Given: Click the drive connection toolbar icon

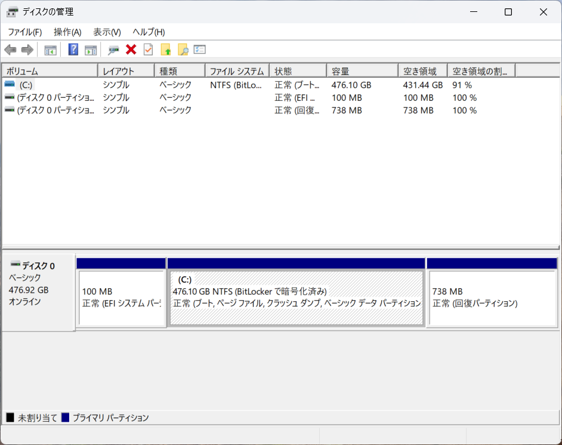Looking at the screenshot, I should (x=113, y=50).
